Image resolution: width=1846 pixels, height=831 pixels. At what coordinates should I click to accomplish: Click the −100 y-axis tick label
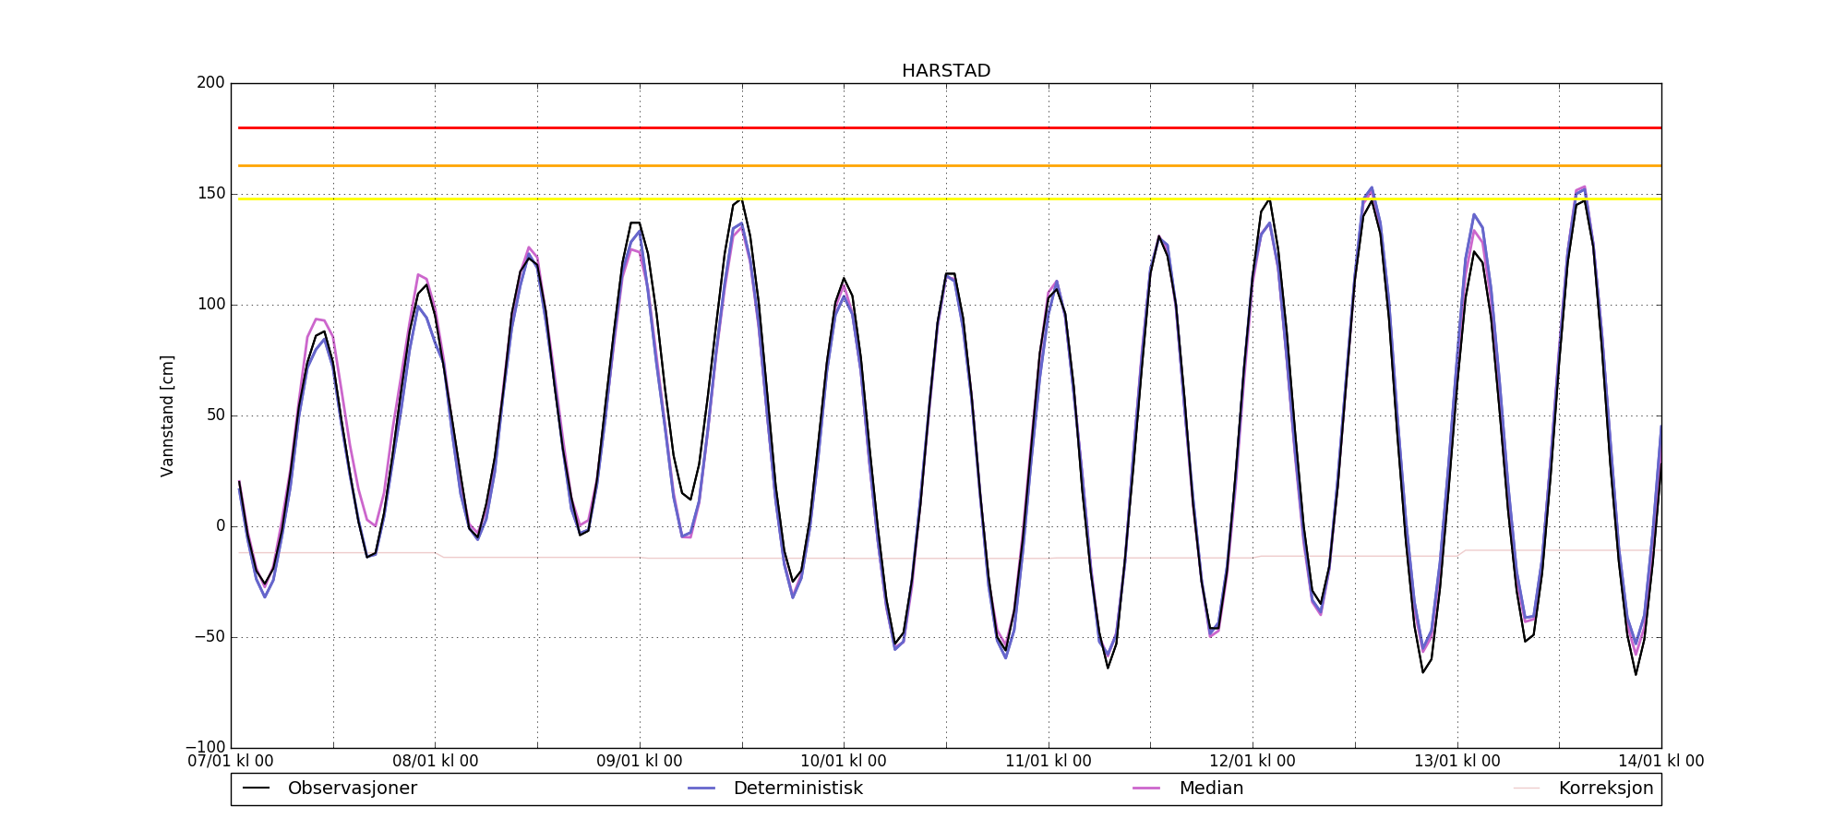click(205, 747)
